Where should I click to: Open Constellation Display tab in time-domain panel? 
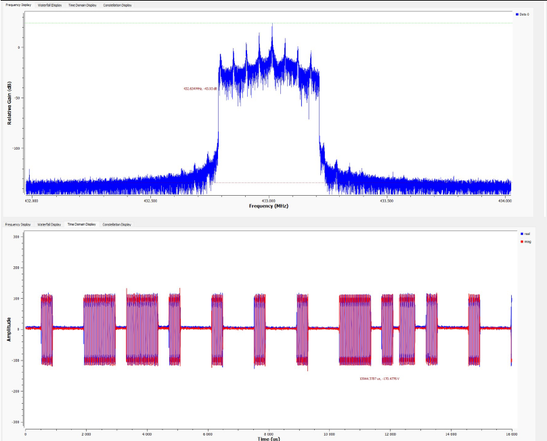tap(117, 224)
